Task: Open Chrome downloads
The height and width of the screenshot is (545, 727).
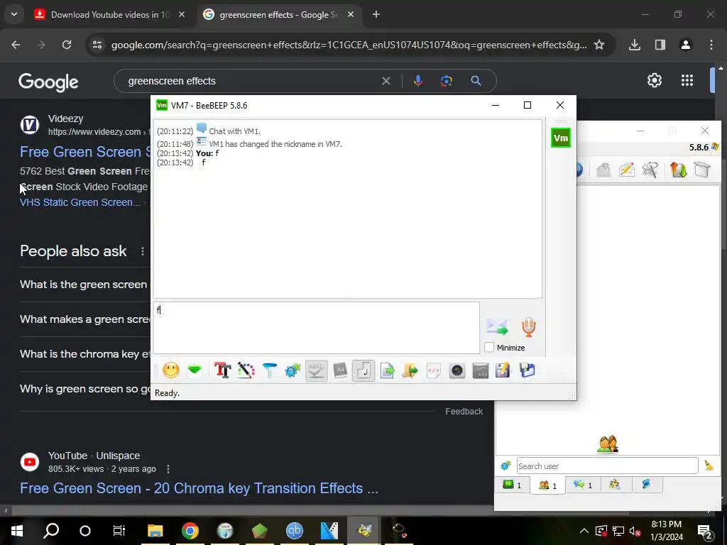Action: (635, 45)
